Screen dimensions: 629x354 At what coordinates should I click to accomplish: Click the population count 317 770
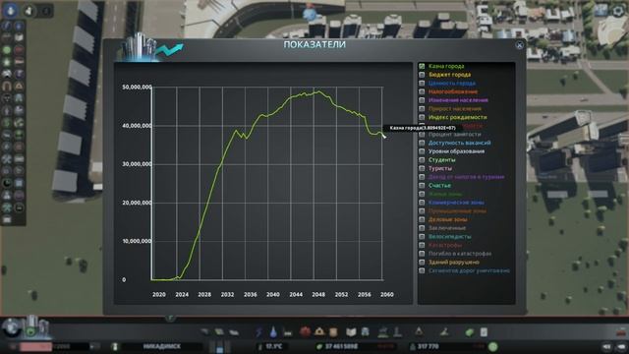click(429, 346)
